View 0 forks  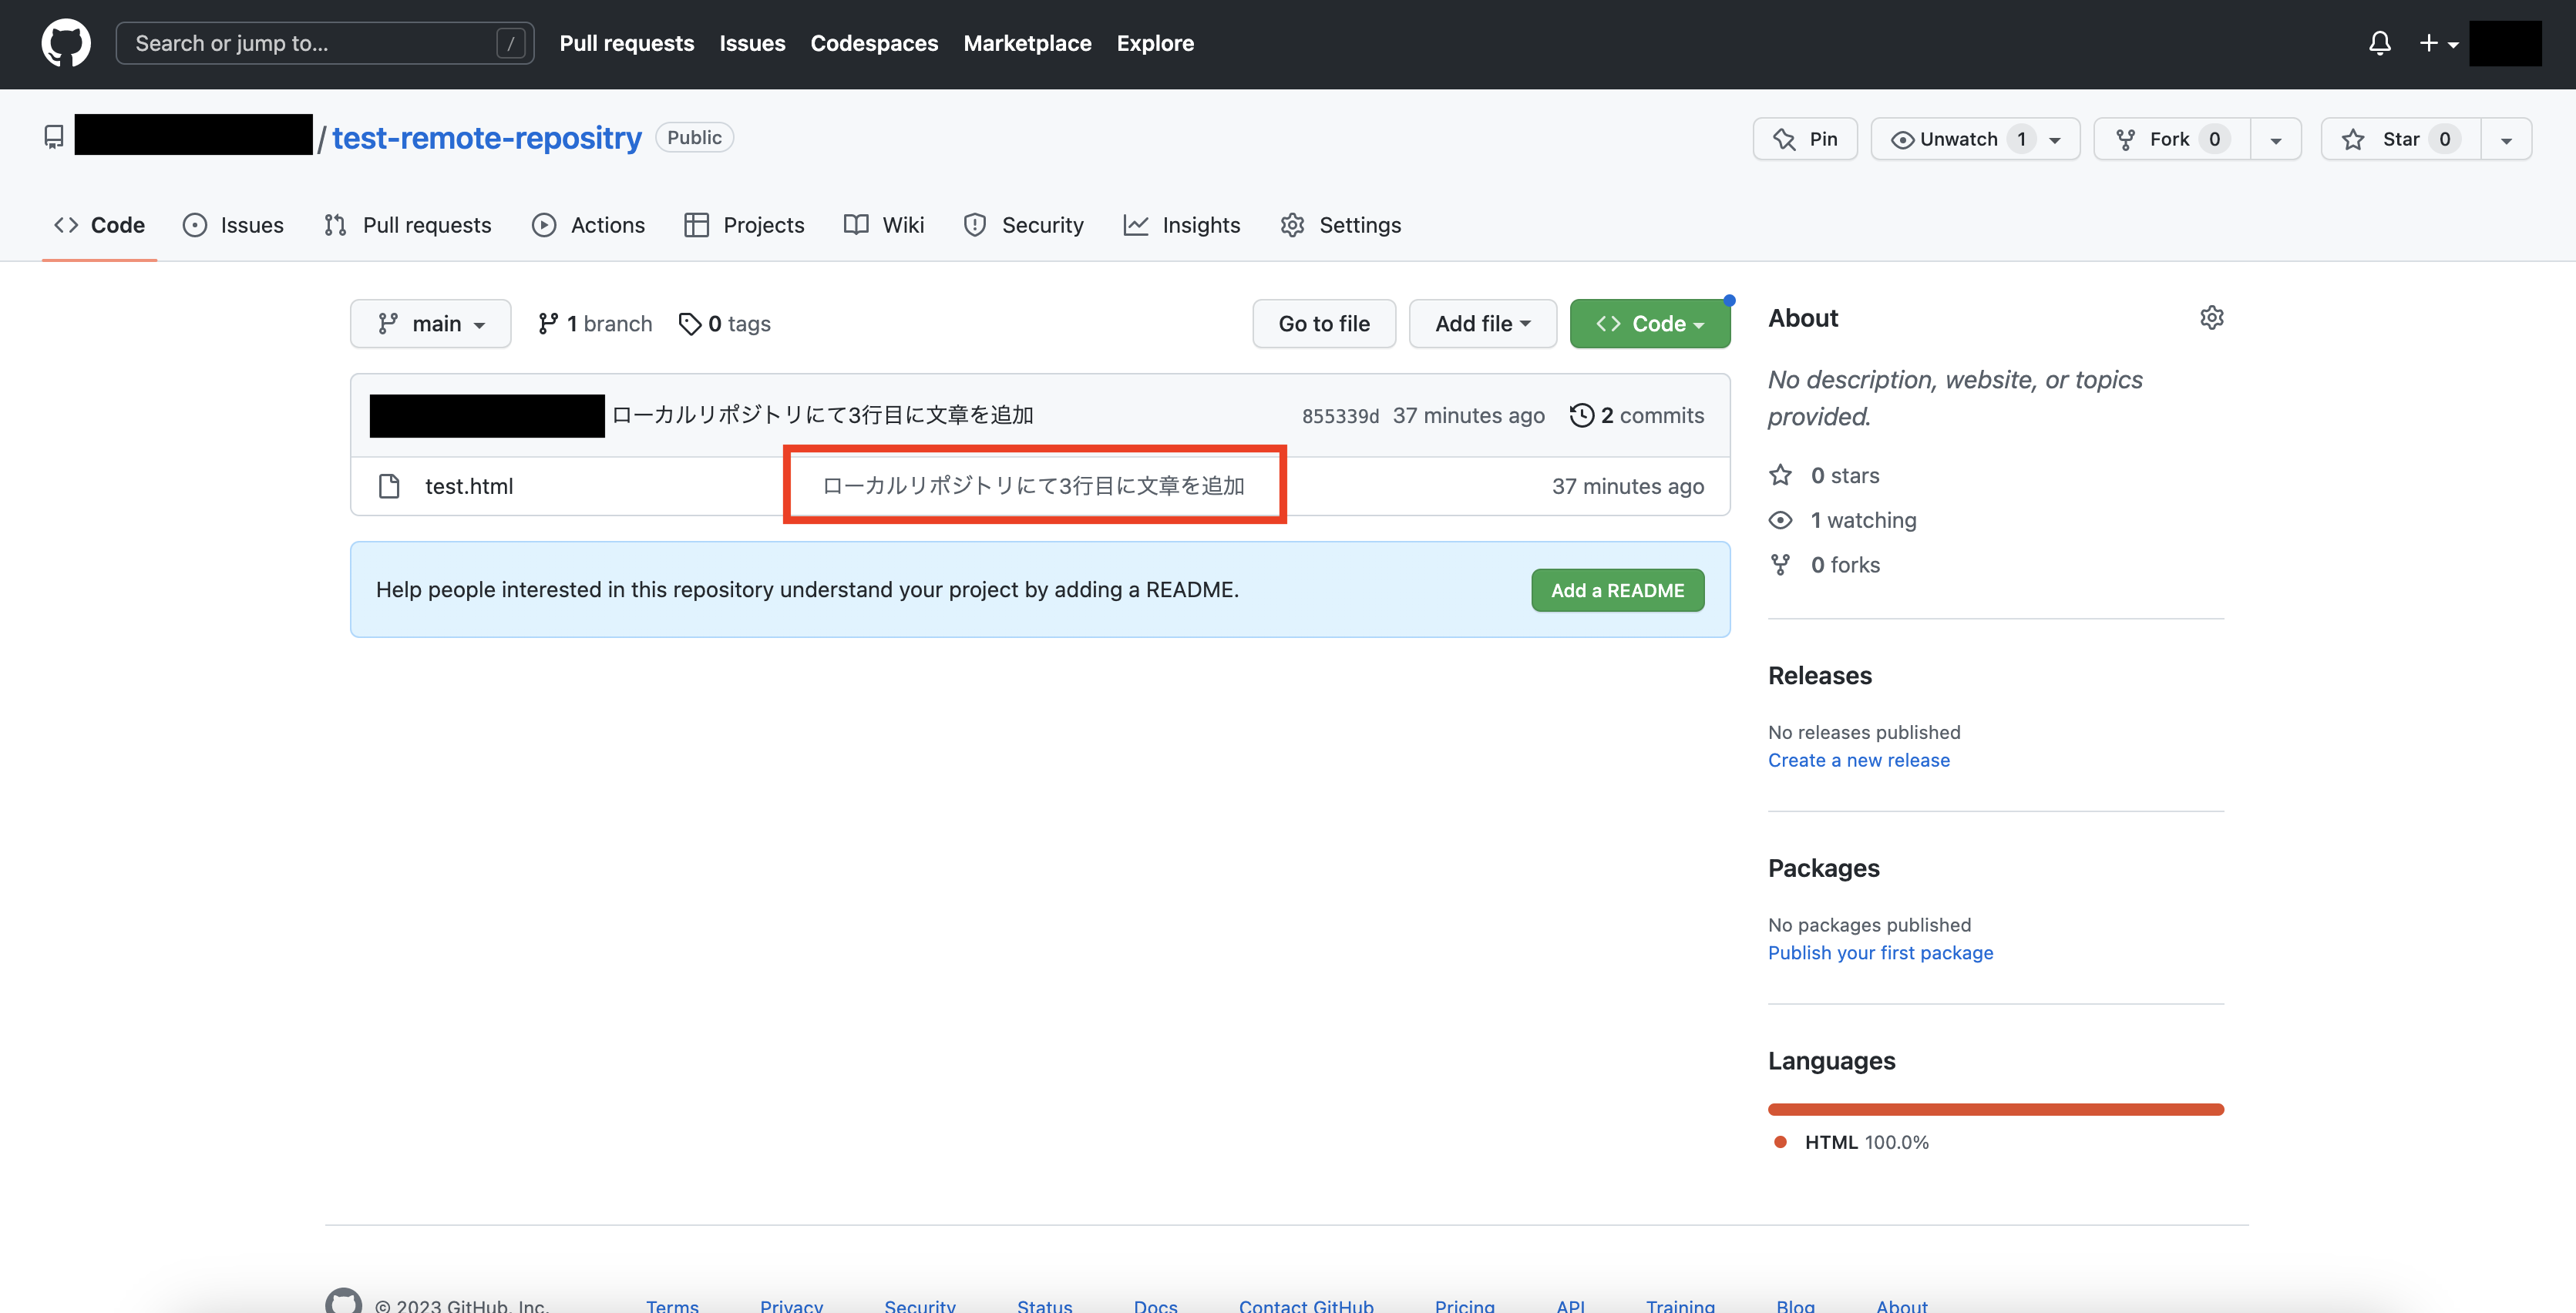[x=1825, y=565]
